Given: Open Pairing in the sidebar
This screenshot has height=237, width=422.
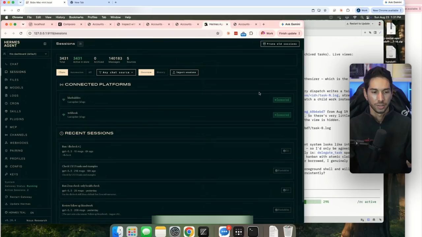Looking at the screenshot, I should pos(16,151).
